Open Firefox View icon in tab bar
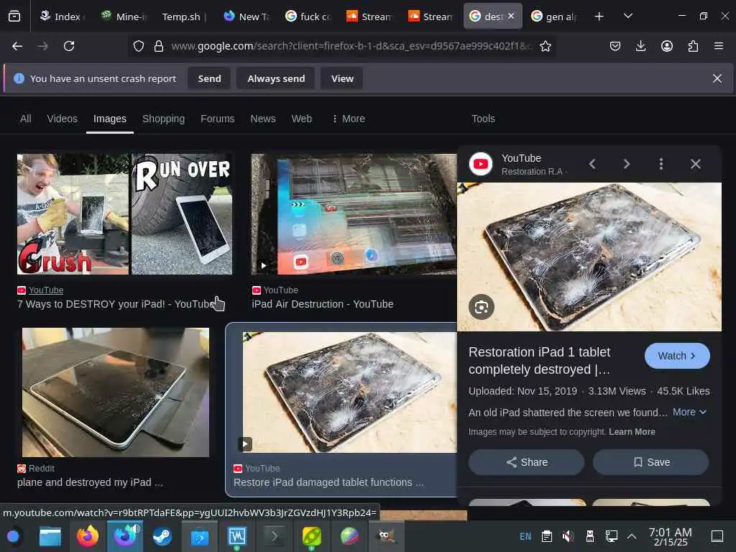 click(x=14, y=17)
